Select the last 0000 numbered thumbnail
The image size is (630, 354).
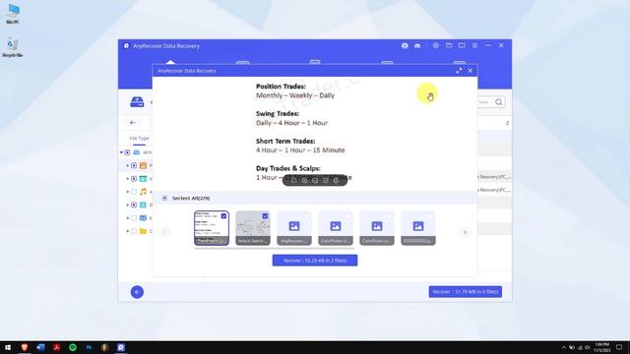[418, 228]
